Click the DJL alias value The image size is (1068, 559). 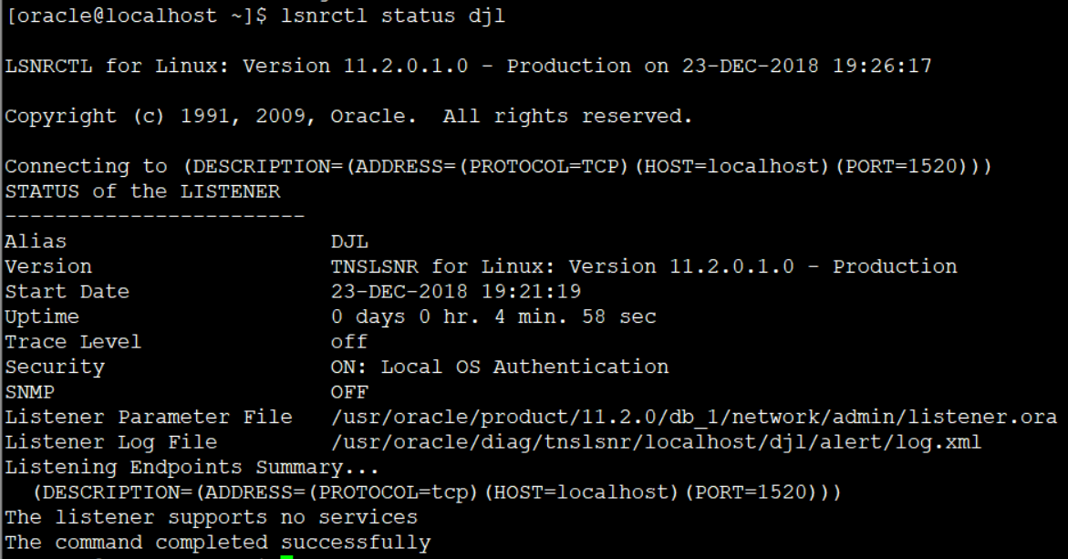pos(349,242)
